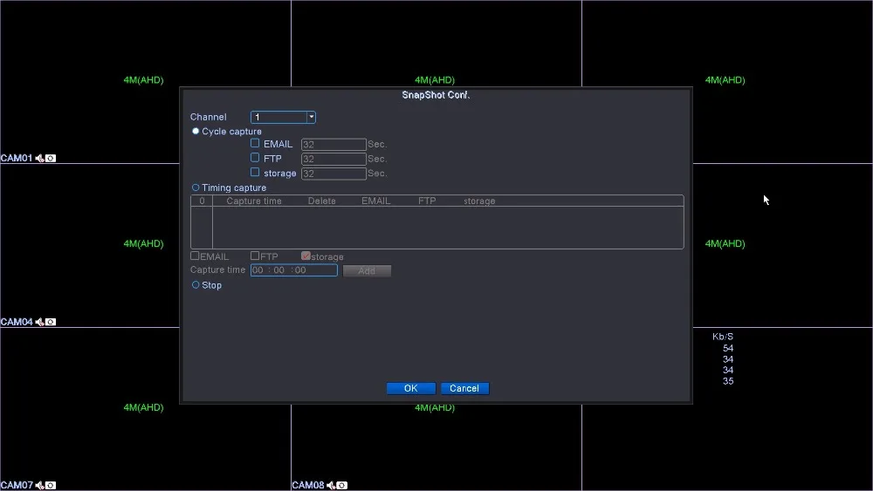Click the 'EMAIL' column header in table
873x491 pixels.
(x=375, y=201)
